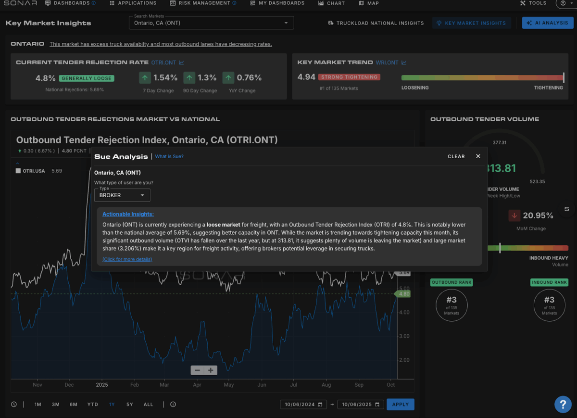Click the chart icon beside WRI.ONT
The image size is (577, 418).
(404, 63)
